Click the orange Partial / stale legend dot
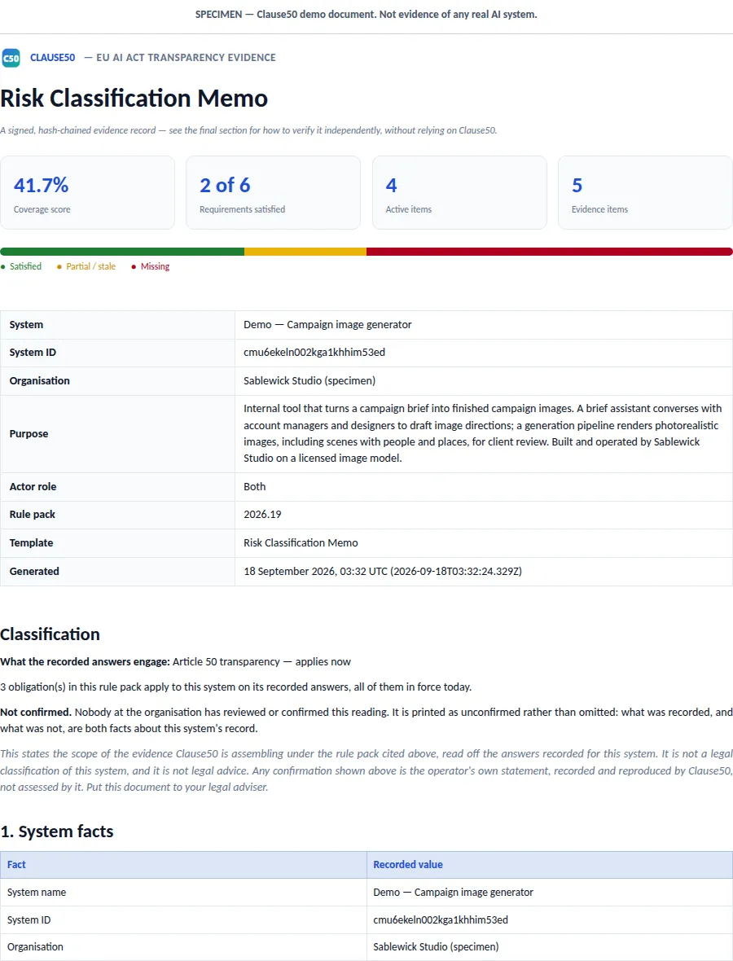Viewport: 733px width, 961px height. coord(59,266)
